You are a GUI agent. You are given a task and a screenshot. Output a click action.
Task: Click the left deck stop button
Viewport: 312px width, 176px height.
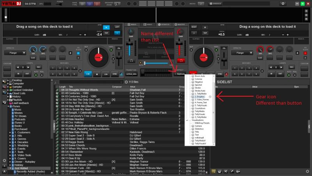pyautogui.click(x=97, y=74)
